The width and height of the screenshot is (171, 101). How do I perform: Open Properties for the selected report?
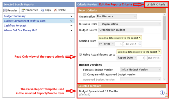pyautogui.click(x=30, y=10)
